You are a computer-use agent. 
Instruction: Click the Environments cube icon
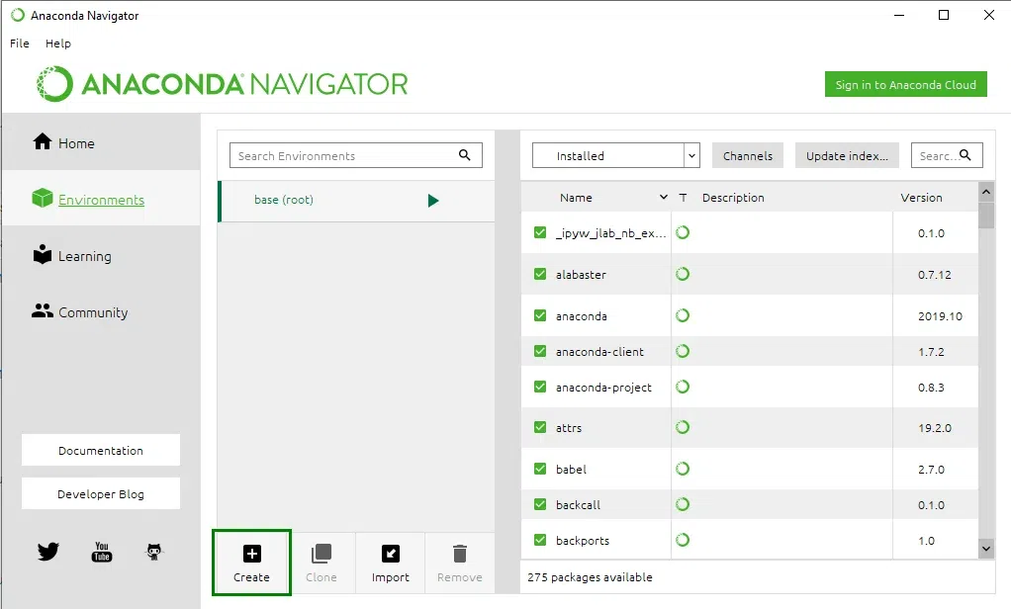click(43, 198)
